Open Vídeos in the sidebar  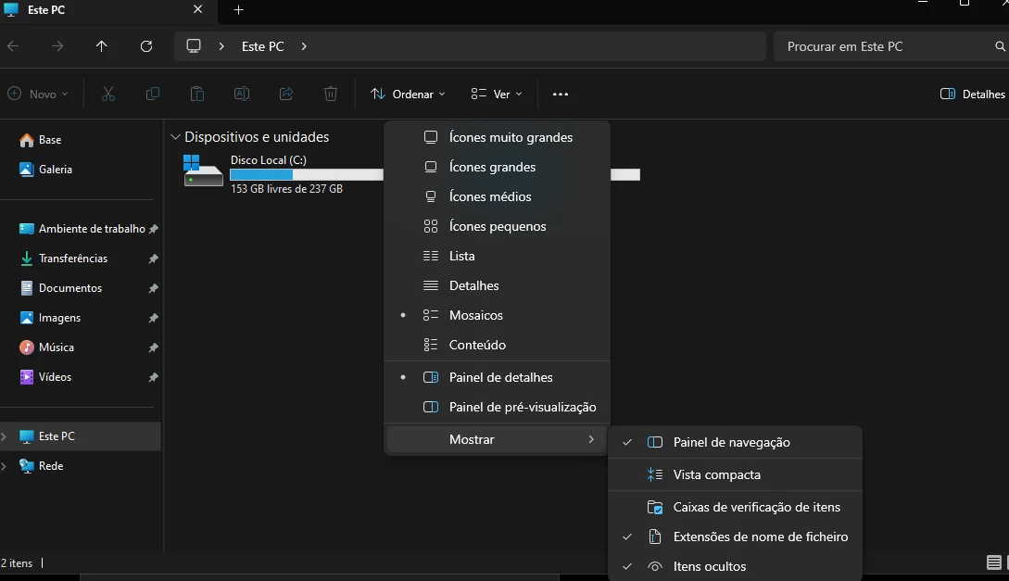(45, 376)
